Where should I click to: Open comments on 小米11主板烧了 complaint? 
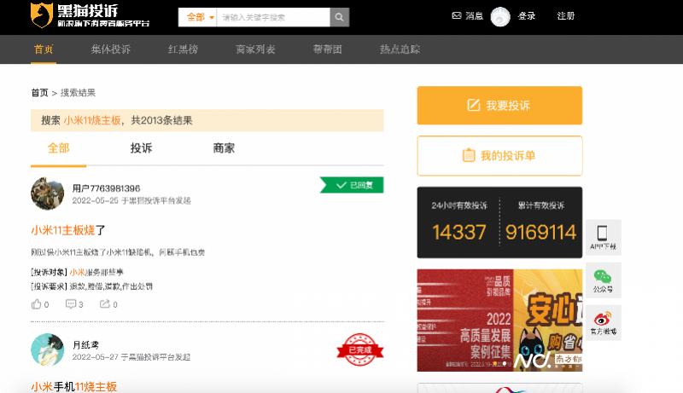point(74,304)
